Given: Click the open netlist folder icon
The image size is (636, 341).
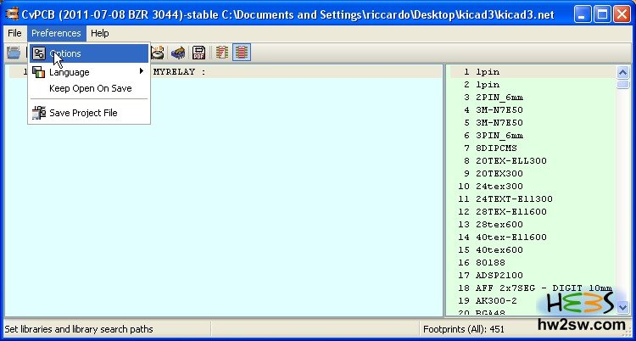Looking at the screenshot, I should coord(13,53).
